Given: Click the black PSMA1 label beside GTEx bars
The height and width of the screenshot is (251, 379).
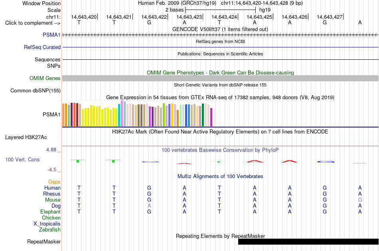Looking at the screenshot, I should point(51,114).
